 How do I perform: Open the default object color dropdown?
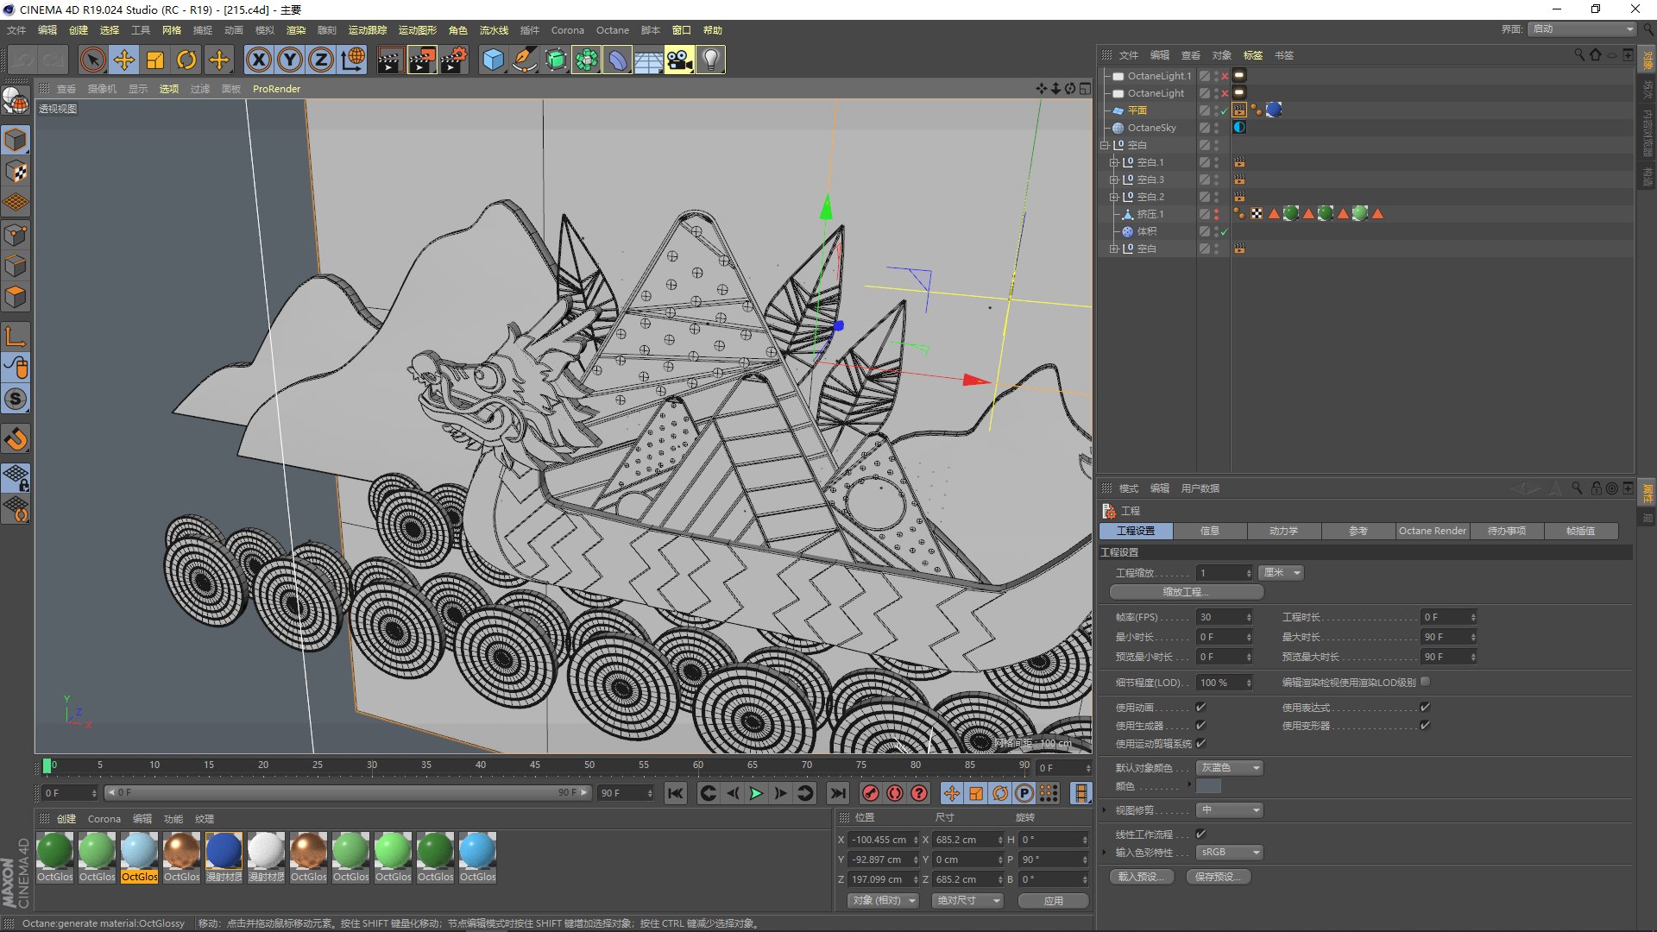point(1230,767)
